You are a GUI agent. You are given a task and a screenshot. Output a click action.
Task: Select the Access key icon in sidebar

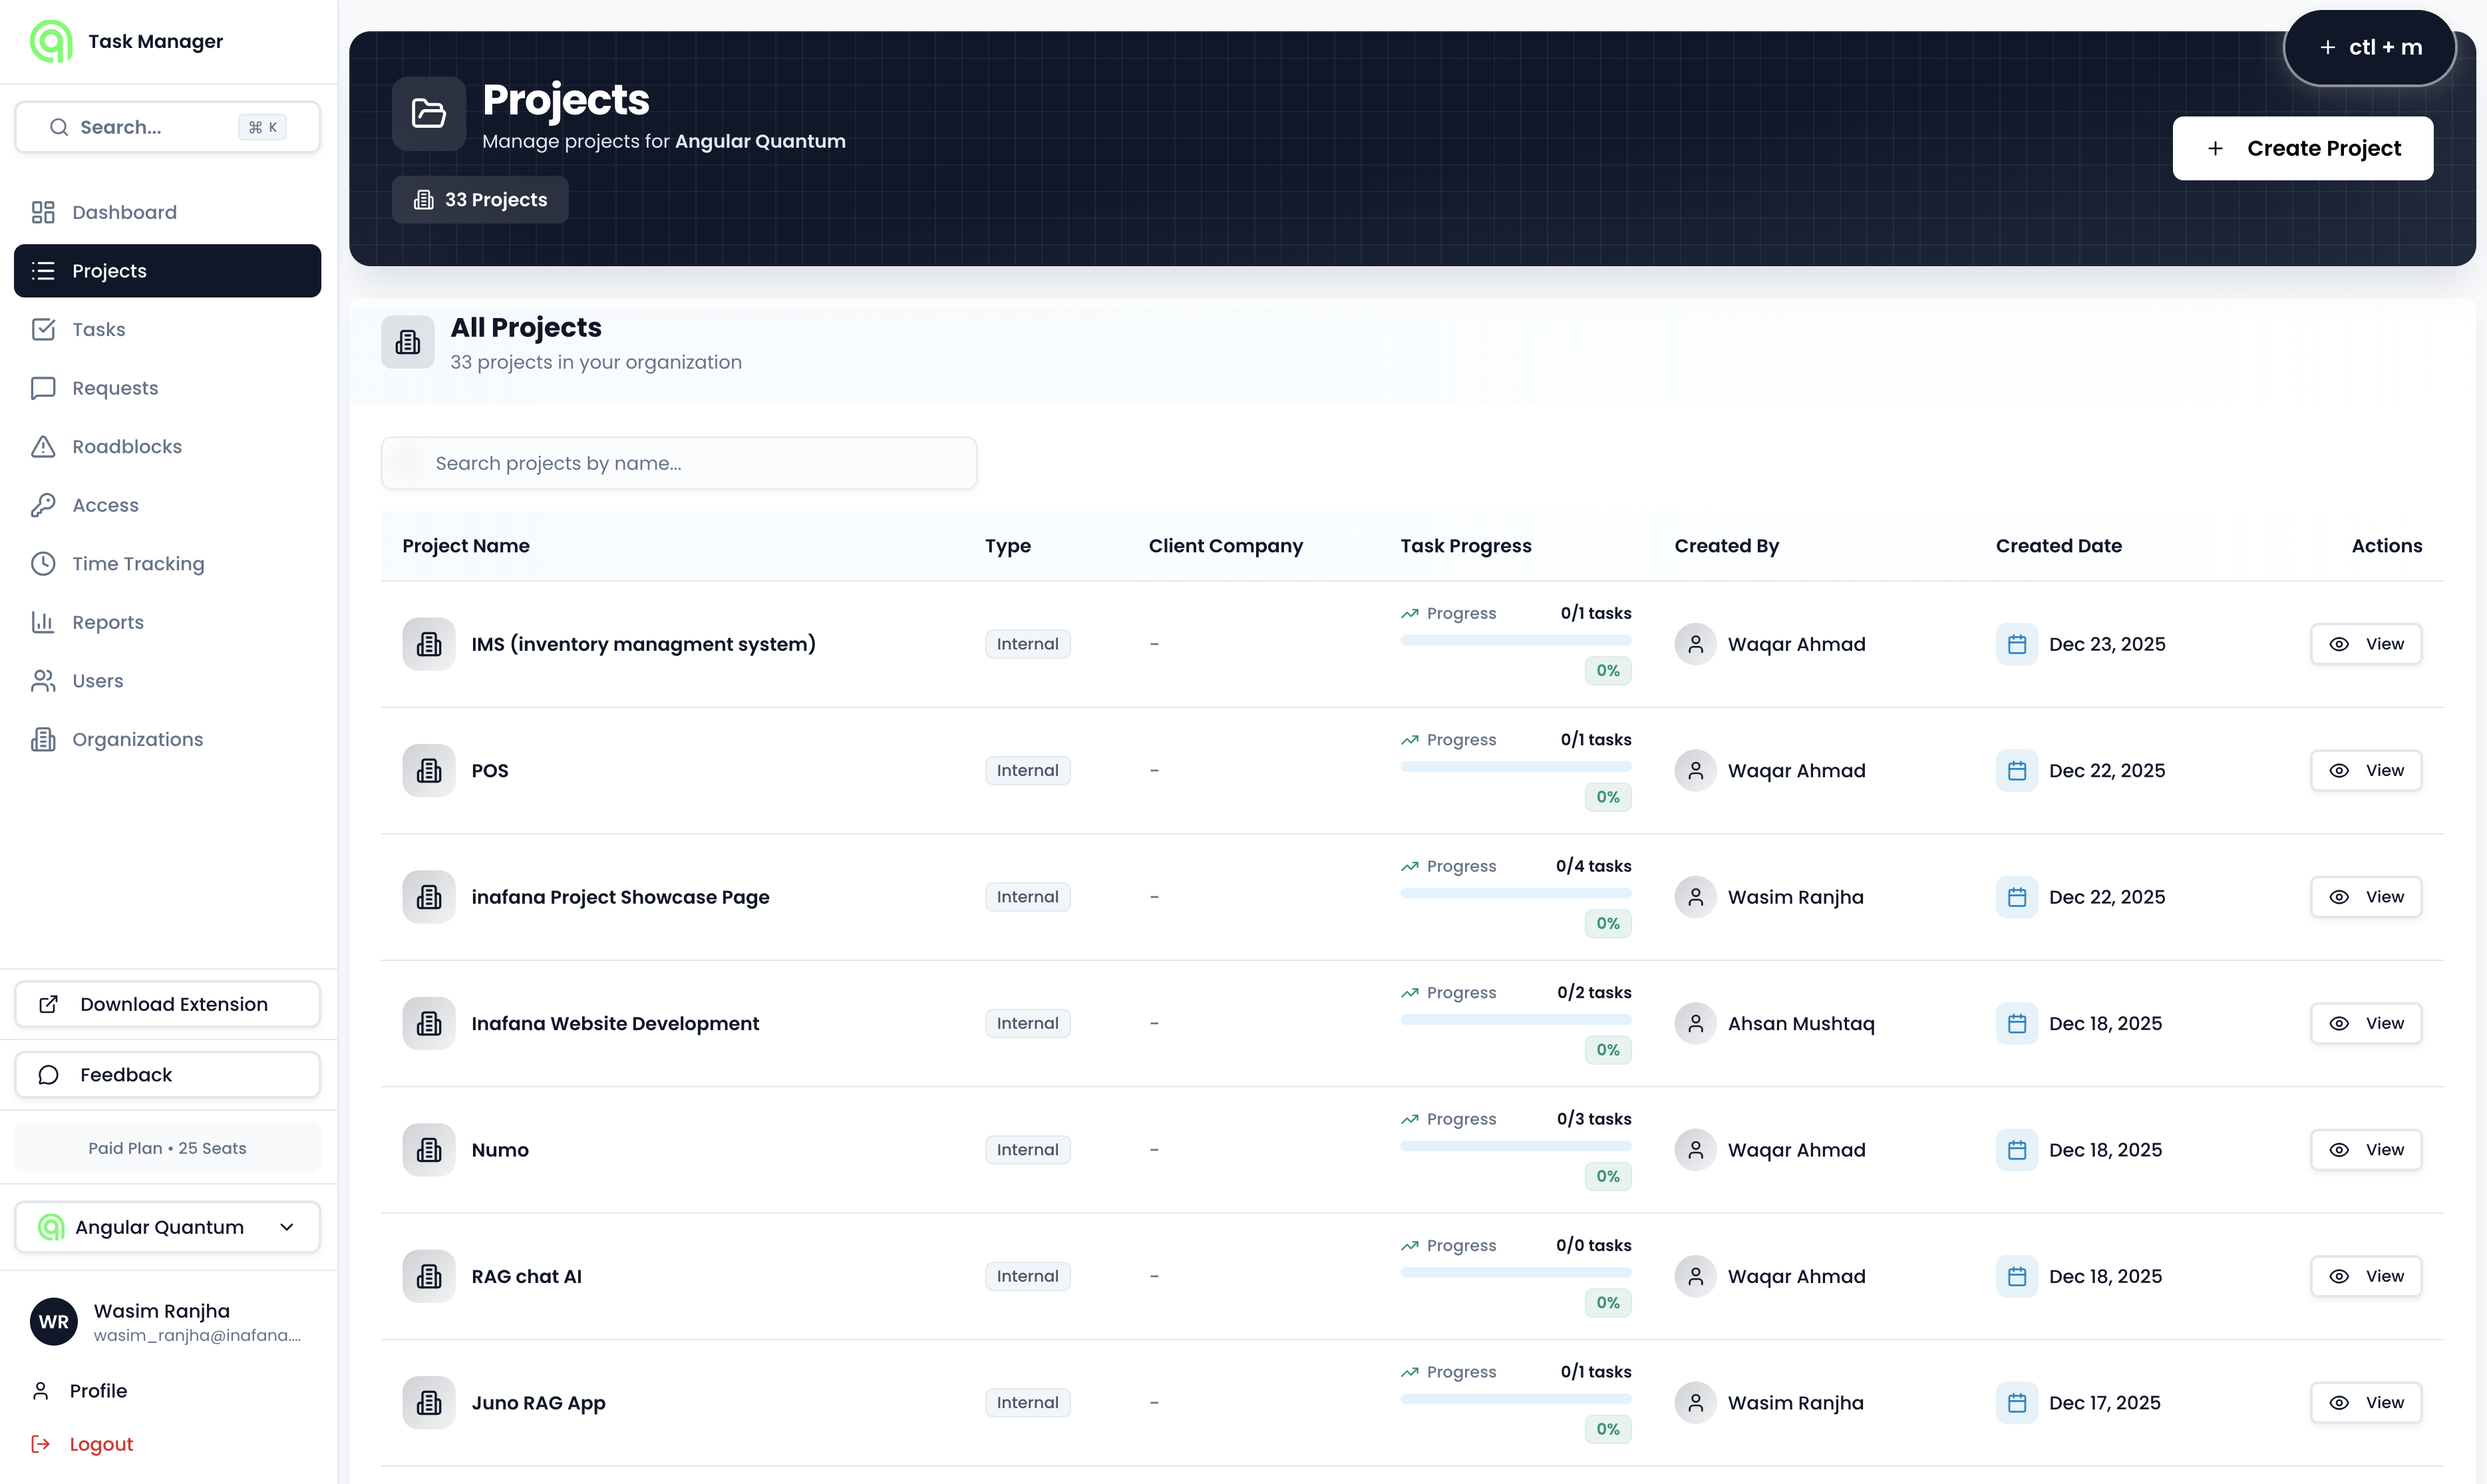pyautogui.click(x=44, y=504)
